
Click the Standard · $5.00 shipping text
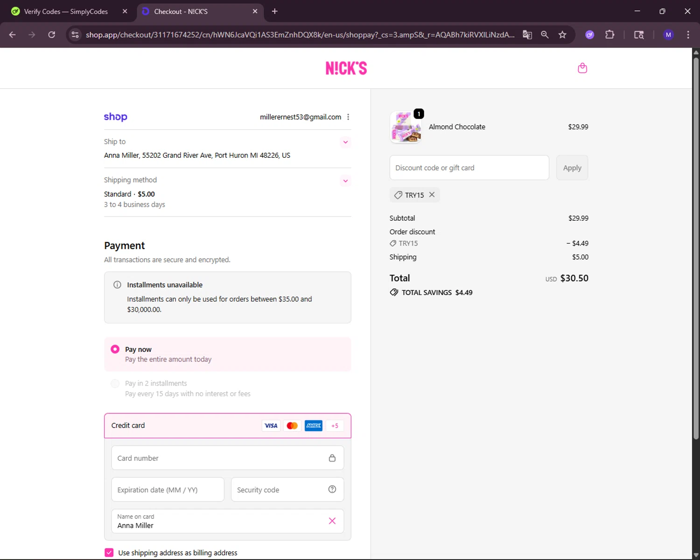point(129,194)
